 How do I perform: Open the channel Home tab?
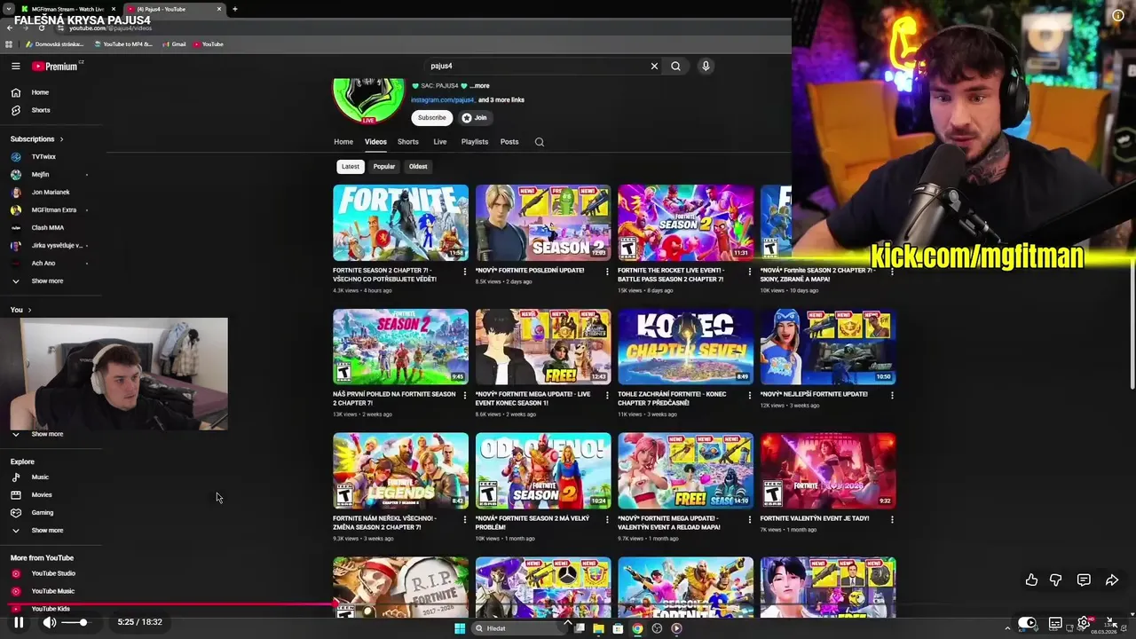tap(343, 142)
